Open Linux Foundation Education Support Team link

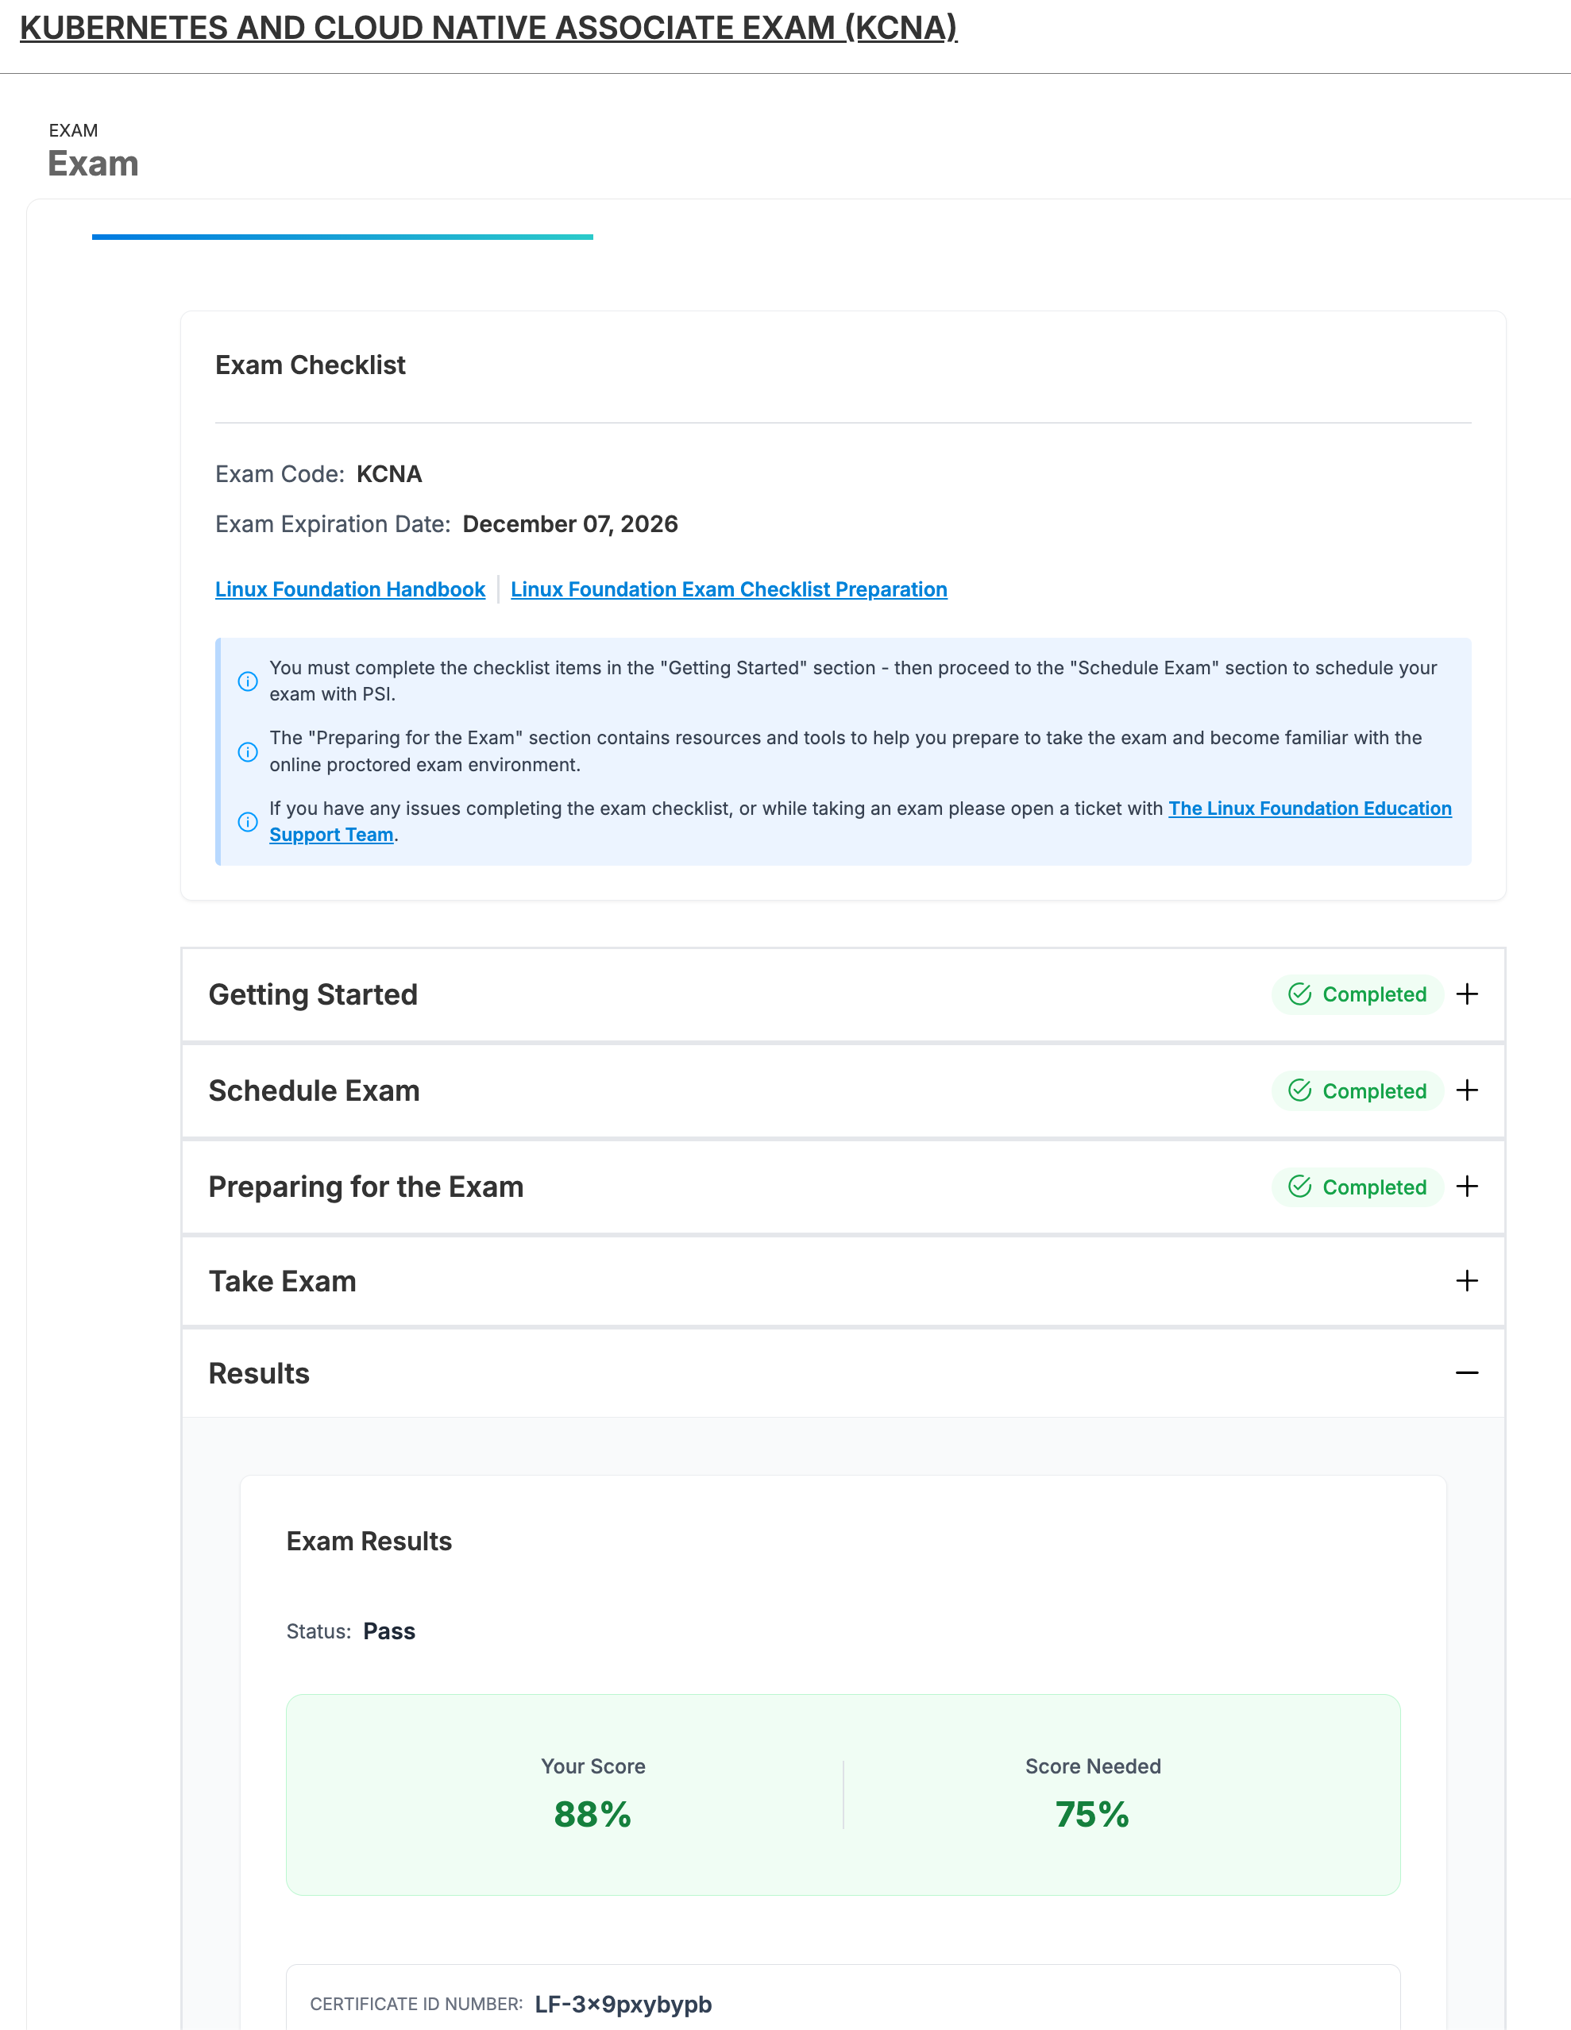click(x=1309, y=809)
